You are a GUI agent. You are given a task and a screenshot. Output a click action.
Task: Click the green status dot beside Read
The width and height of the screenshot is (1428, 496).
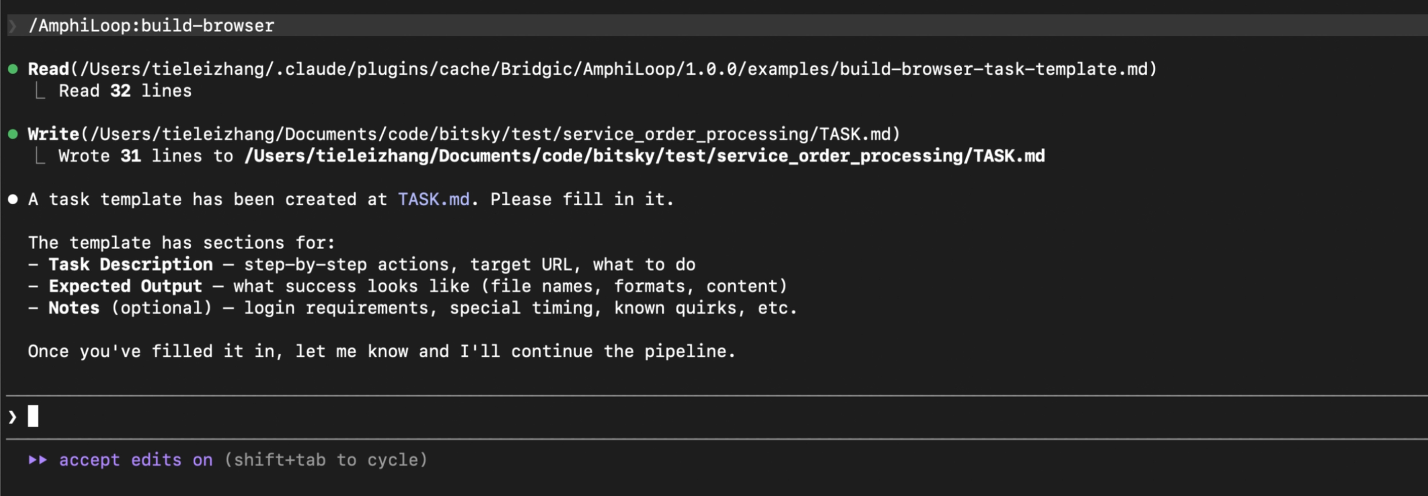tap(13, 69)
